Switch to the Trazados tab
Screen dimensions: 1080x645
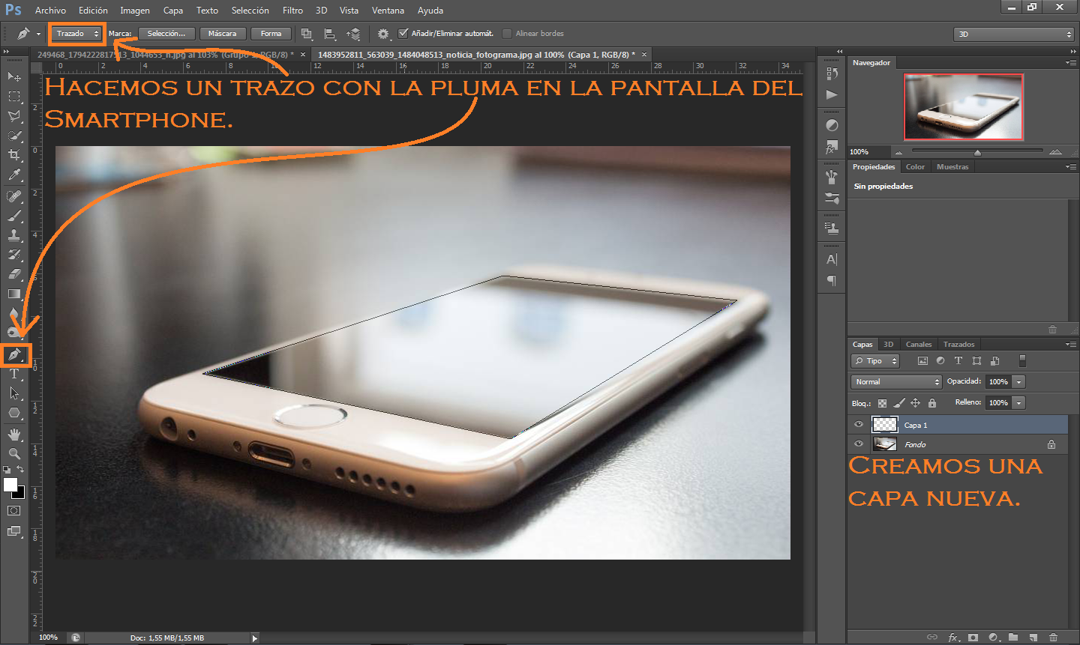(x=958, y=345)
